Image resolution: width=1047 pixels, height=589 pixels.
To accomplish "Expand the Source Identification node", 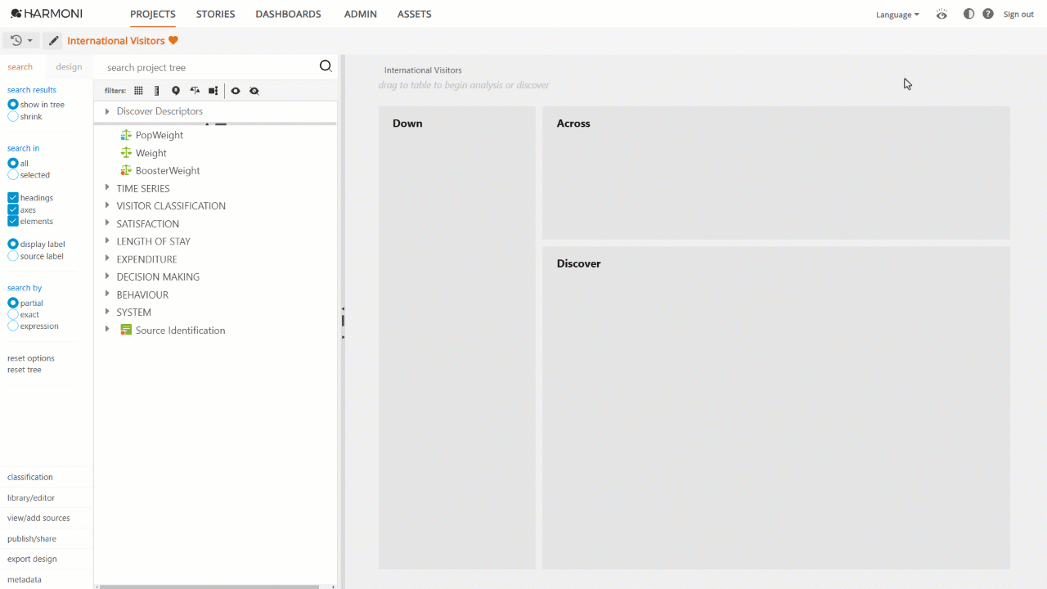I will click(x=107, y=330).
